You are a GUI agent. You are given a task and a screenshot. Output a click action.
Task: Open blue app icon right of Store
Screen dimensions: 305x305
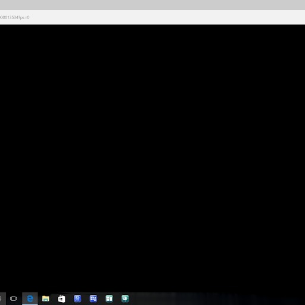pyautogui.click(x=77, y=298)
